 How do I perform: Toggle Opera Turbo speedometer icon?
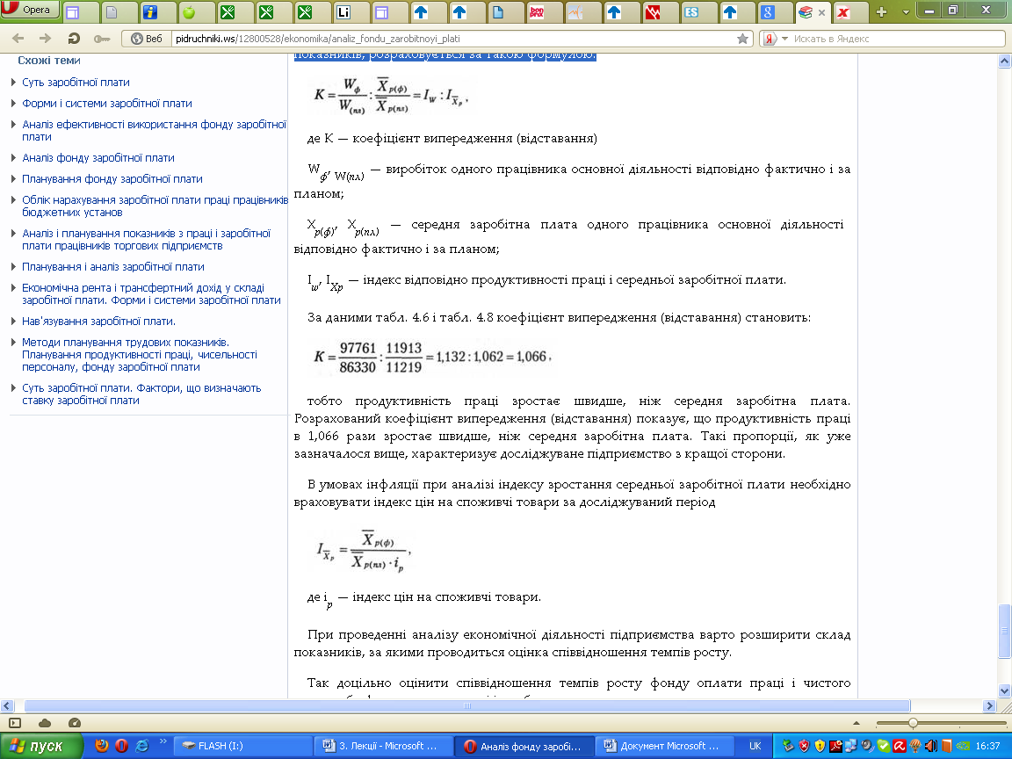pos(74,723)
